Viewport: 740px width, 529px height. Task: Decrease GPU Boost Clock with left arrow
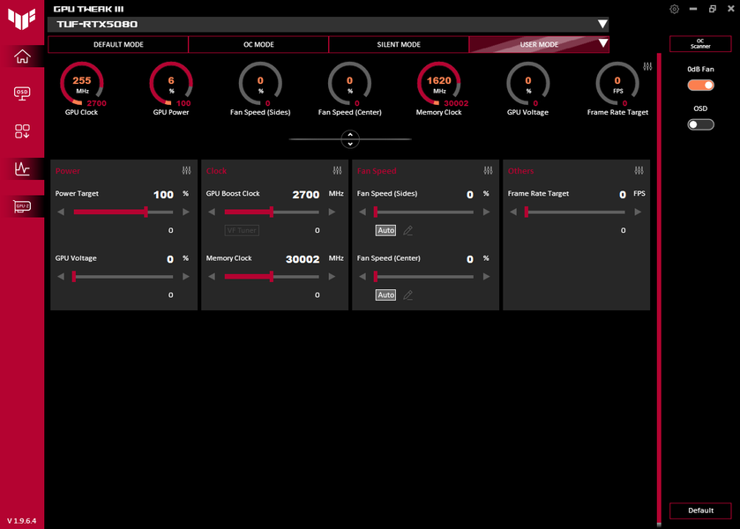click(x=212, y=212)
